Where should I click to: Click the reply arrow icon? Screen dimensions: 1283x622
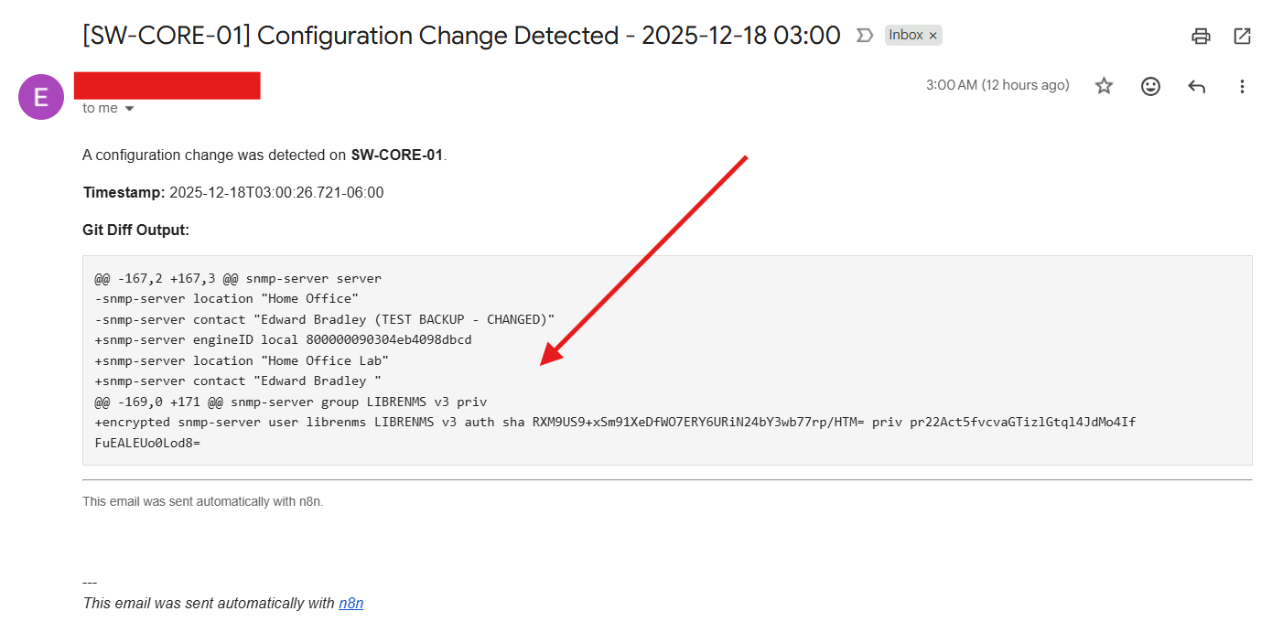point(1196,86)
